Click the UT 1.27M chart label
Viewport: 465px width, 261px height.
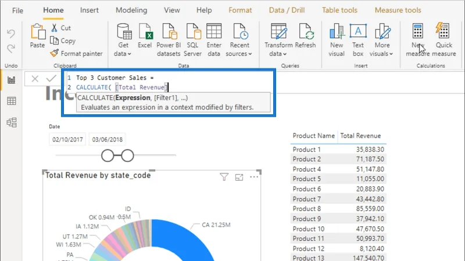pyautogui.click(x=75, y=237)
